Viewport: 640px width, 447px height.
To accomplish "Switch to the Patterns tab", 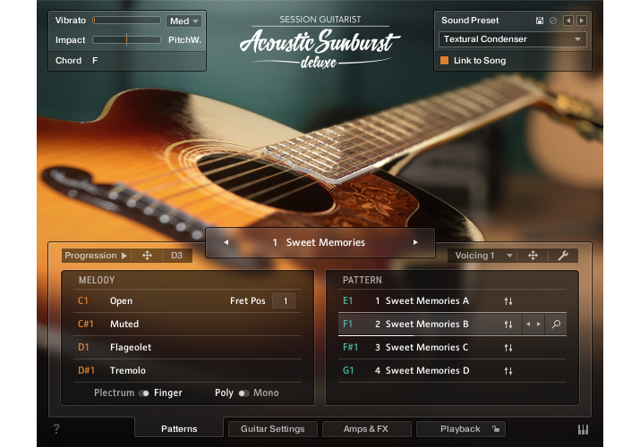I will [x=179, y=428].
